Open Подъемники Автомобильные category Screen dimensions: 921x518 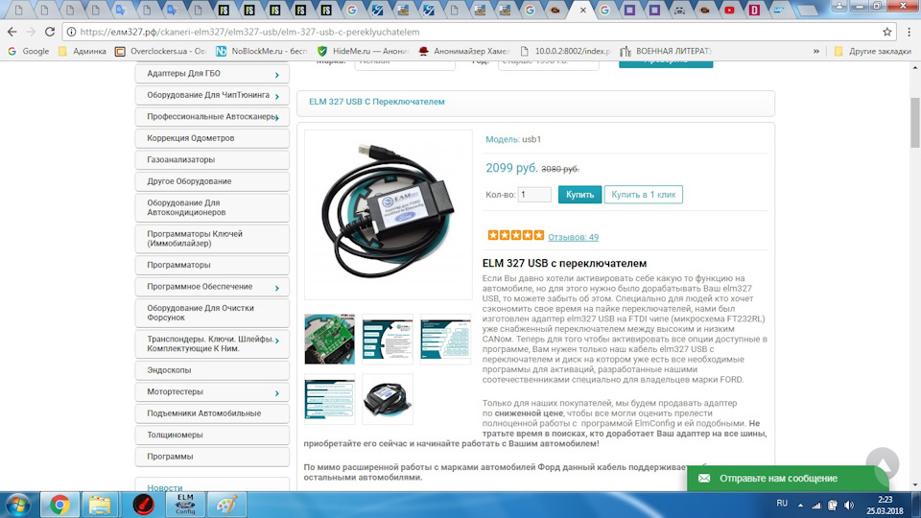click(212, 413)
